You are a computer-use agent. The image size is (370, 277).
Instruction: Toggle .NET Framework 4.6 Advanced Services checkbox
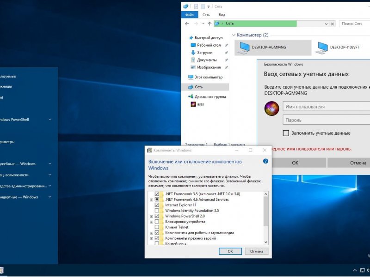point(157,199)
